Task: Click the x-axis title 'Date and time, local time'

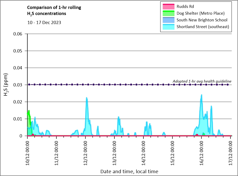Action: tap(129, 171)
